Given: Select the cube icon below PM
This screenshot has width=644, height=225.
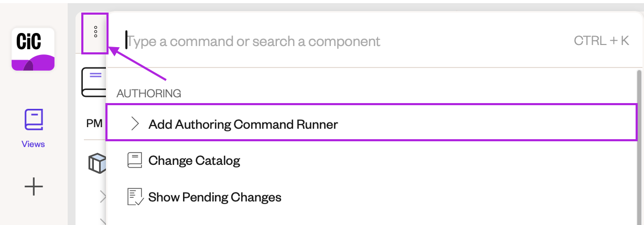Looking at the screenshot, I should click(97, 163).
